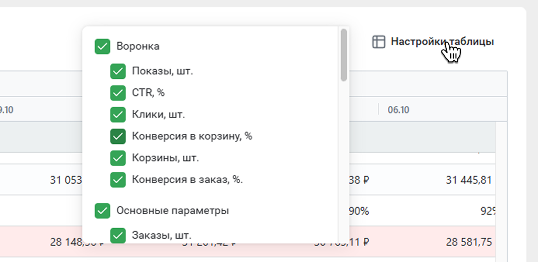Image resolution: width=538 pixels, height=262 pixels.
Task: Uncheck the Корзины, шт. option
Action: tap(118, 158)
